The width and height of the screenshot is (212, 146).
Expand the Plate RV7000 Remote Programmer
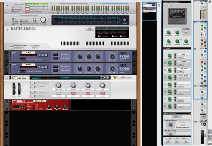(x=18, y=59)
